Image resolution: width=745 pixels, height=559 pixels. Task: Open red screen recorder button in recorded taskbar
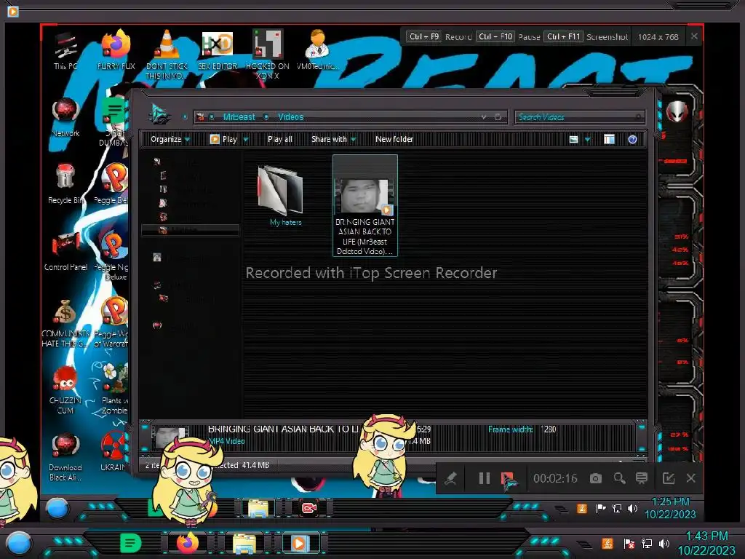309,508
